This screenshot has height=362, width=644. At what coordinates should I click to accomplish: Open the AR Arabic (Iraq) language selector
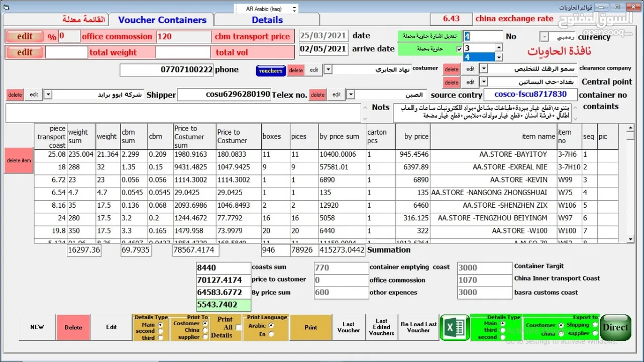pyautogui.click(x=266, y=9)
